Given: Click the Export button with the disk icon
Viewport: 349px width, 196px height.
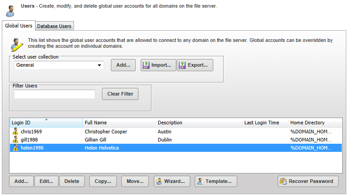Looking at the screenshot, I should click(x=194, y=65).
